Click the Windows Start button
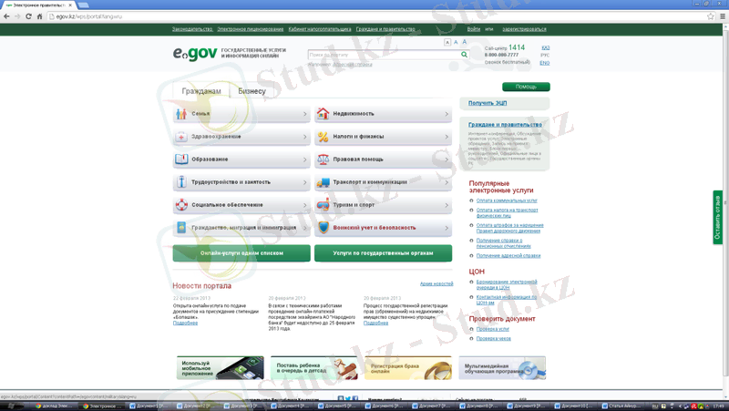The image size is (729, 411). tap(12, 406)
